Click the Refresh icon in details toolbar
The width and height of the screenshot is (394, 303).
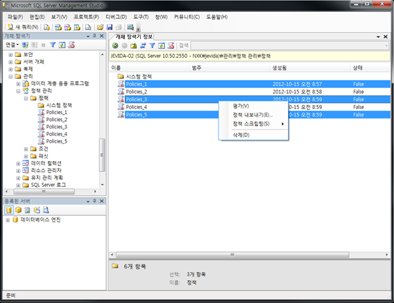162,45
